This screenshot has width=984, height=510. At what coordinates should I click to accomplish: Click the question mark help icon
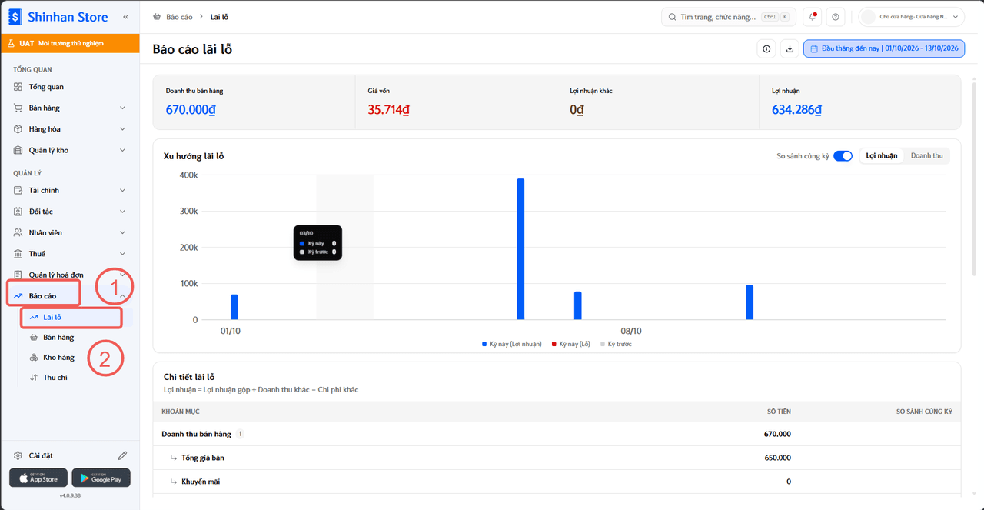[836, 17]
